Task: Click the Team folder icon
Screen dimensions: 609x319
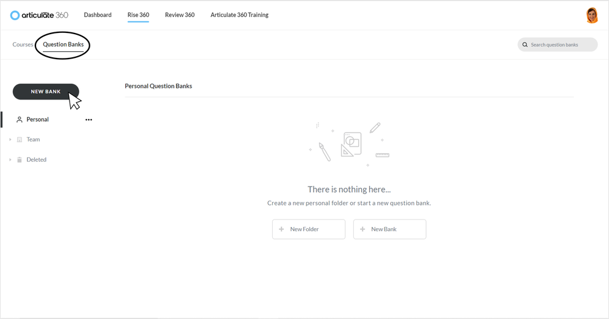Action: pos(20,140)
